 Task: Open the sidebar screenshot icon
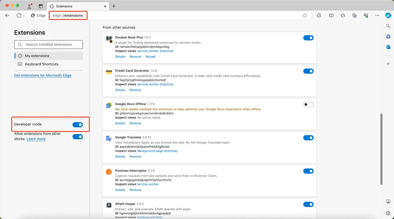point(388,201)
